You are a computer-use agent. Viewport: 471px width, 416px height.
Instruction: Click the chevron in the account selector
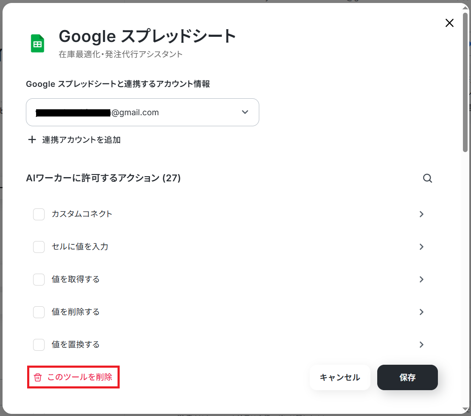245,112
